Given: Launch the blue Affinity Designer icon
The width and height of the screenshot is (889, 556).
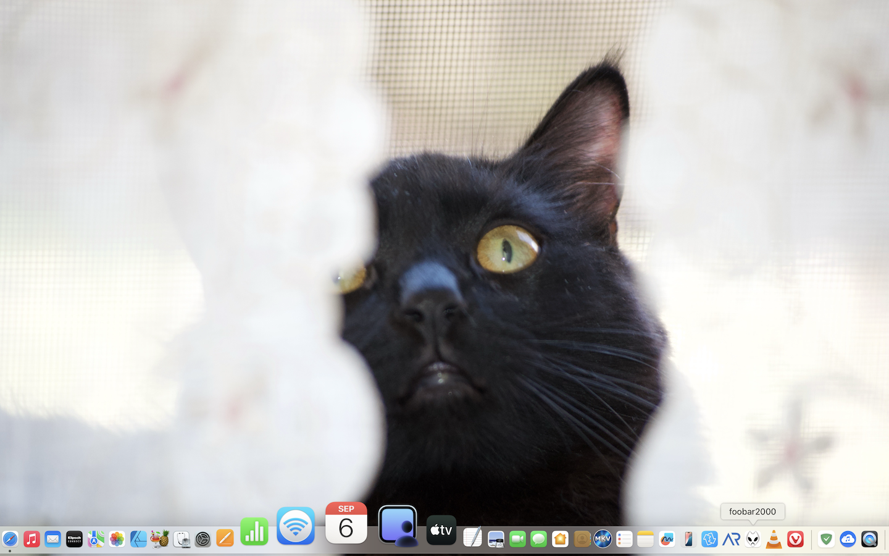Looking at the screenshot, I should pos(138,539).
